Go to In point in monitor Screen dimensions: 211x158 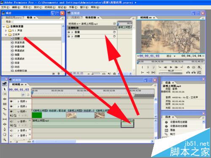tap(142, 72)
